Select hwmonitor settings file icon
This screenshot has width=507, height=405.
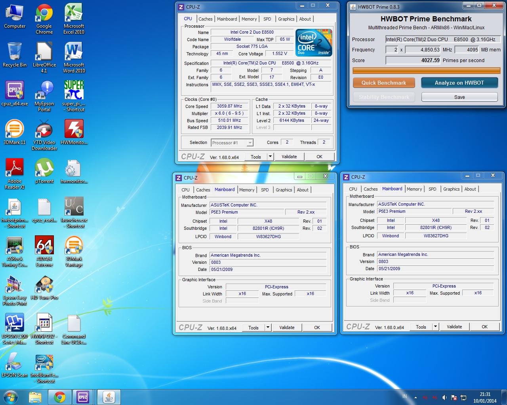click(74, 171)
